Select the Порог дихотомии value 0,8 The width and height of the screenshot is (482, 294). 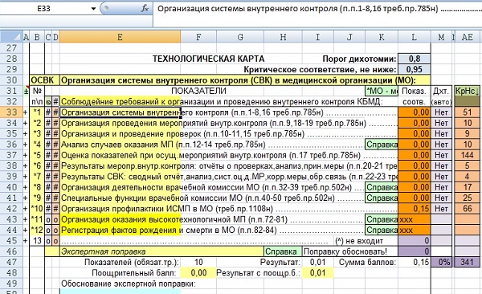pyautogui.click(x=415, y=59)
